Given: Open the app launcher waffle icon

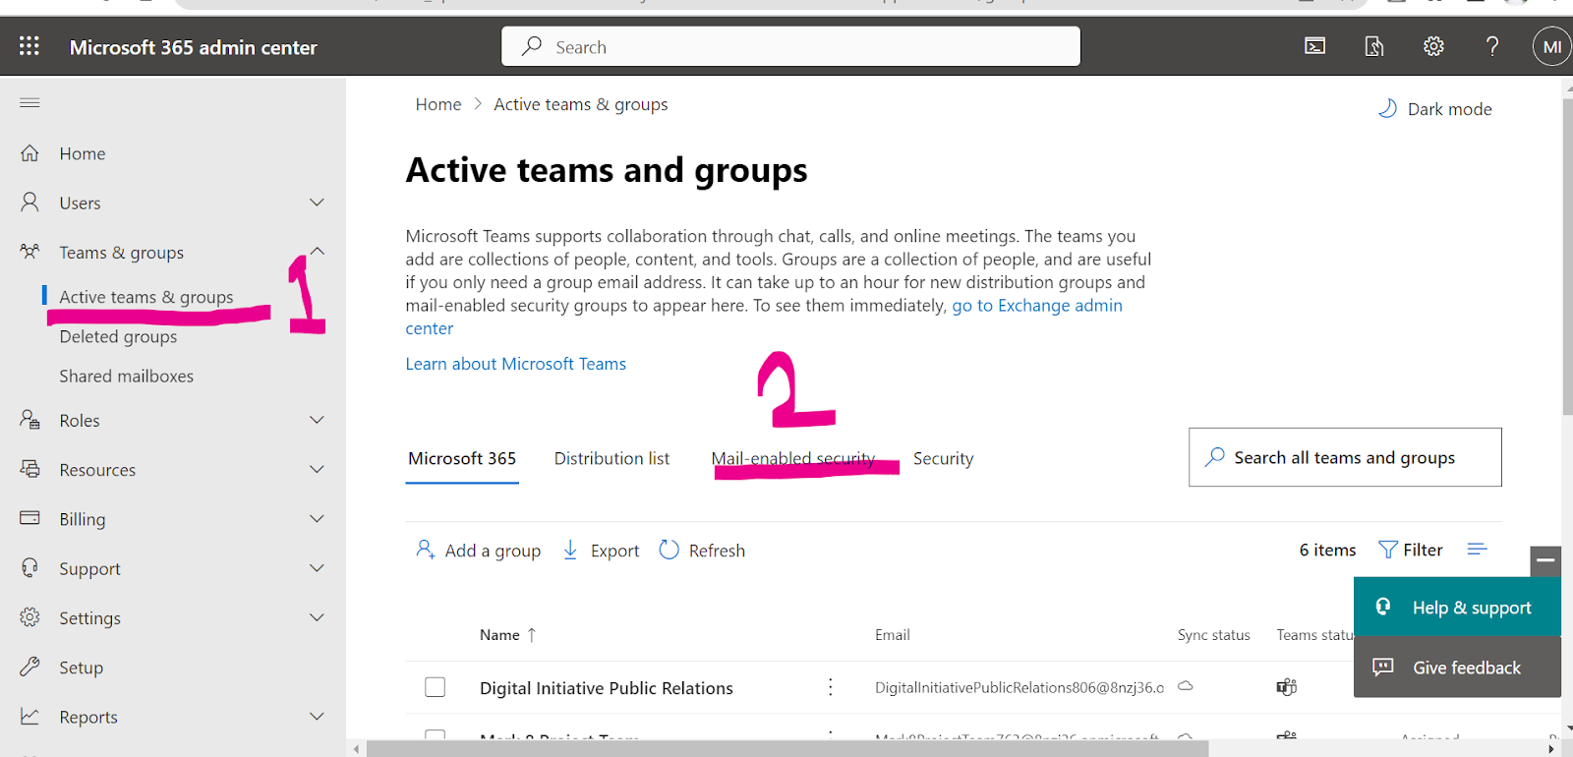Looking at the screenshot, I should (29, 46).
